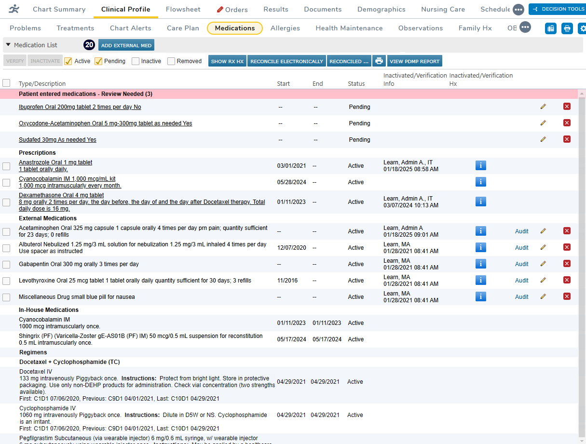
Task: Remove Ibuprofen using the red X icon
Action: [567, 106]
